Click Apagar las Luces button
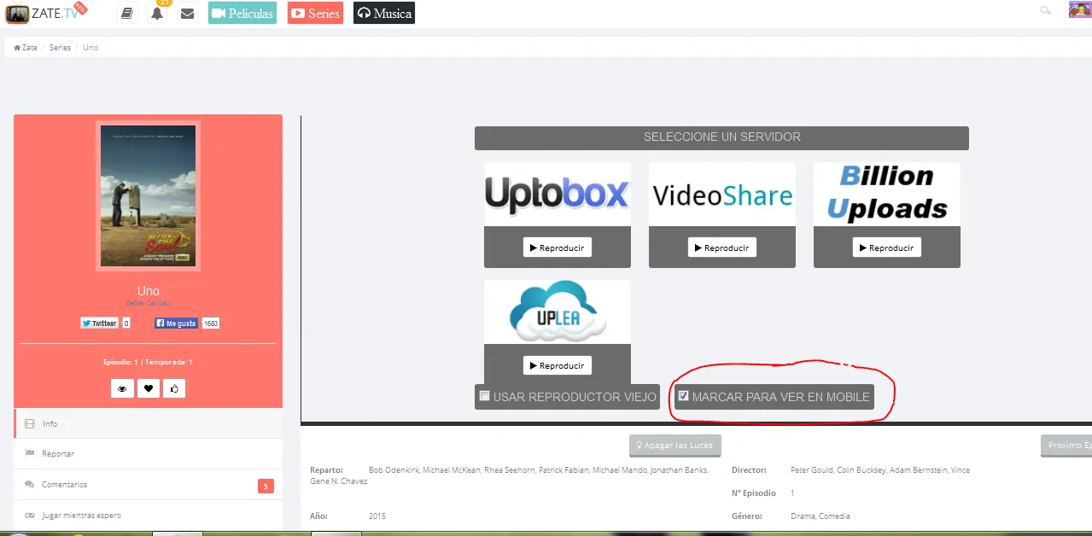The height and width of the screenshot is (536, 1092). pos(675,446)
